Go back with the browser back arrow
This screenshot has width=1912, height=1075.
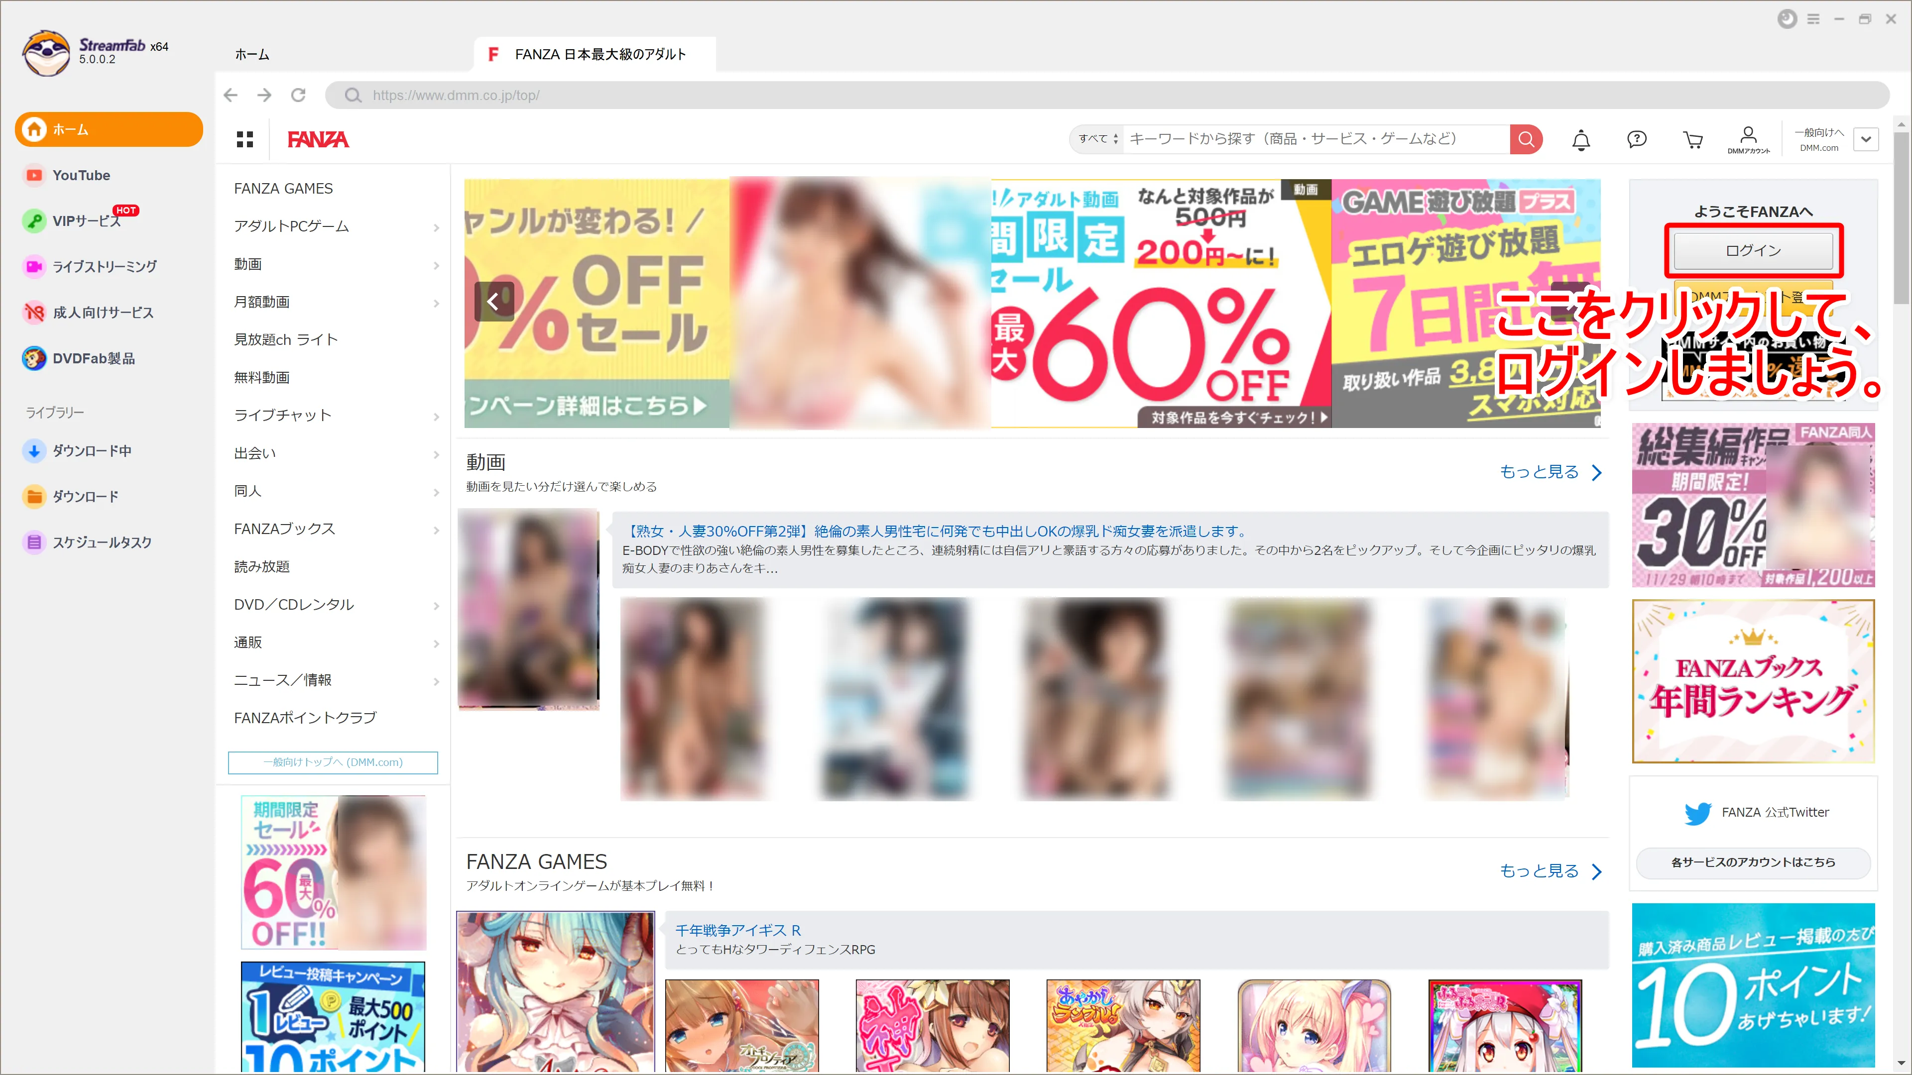pos(230,95)
